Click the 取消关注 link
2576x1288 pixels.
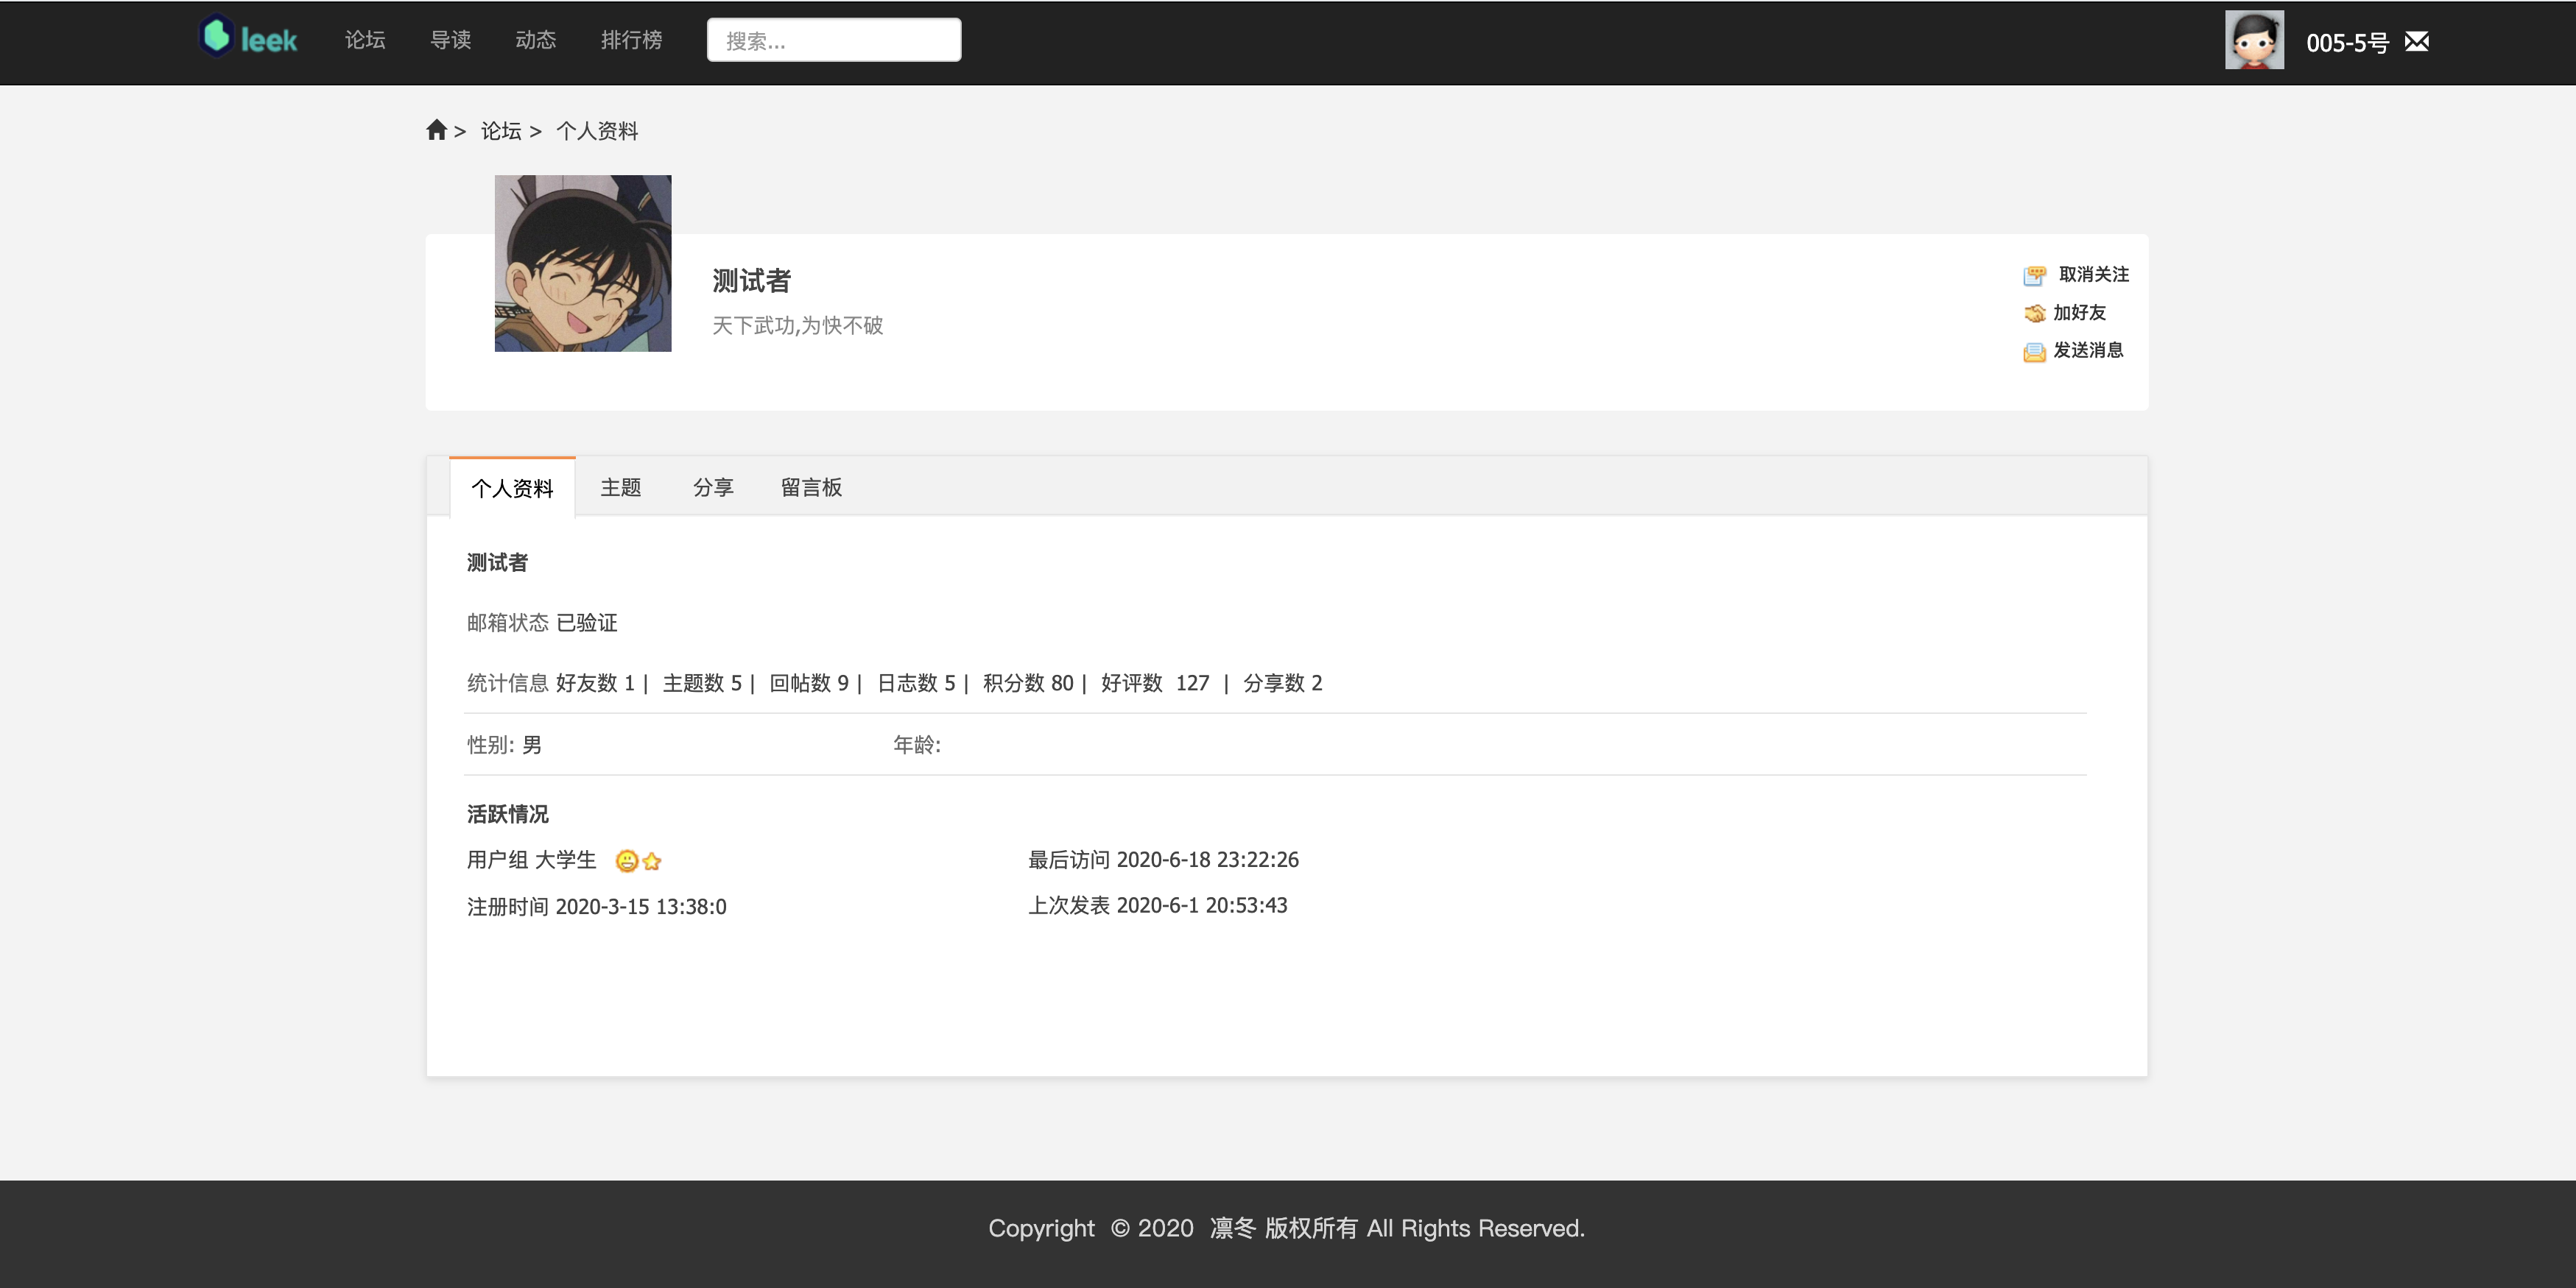coord(2094,274)
